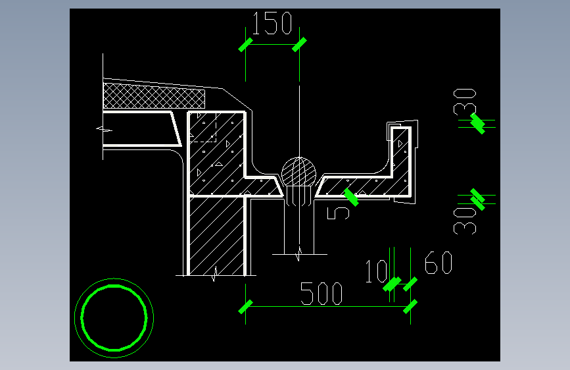Viewport: 570px width, 370px height.
Task: Click the 5 dimension label under gutter
Action: (x=338, y=213)
